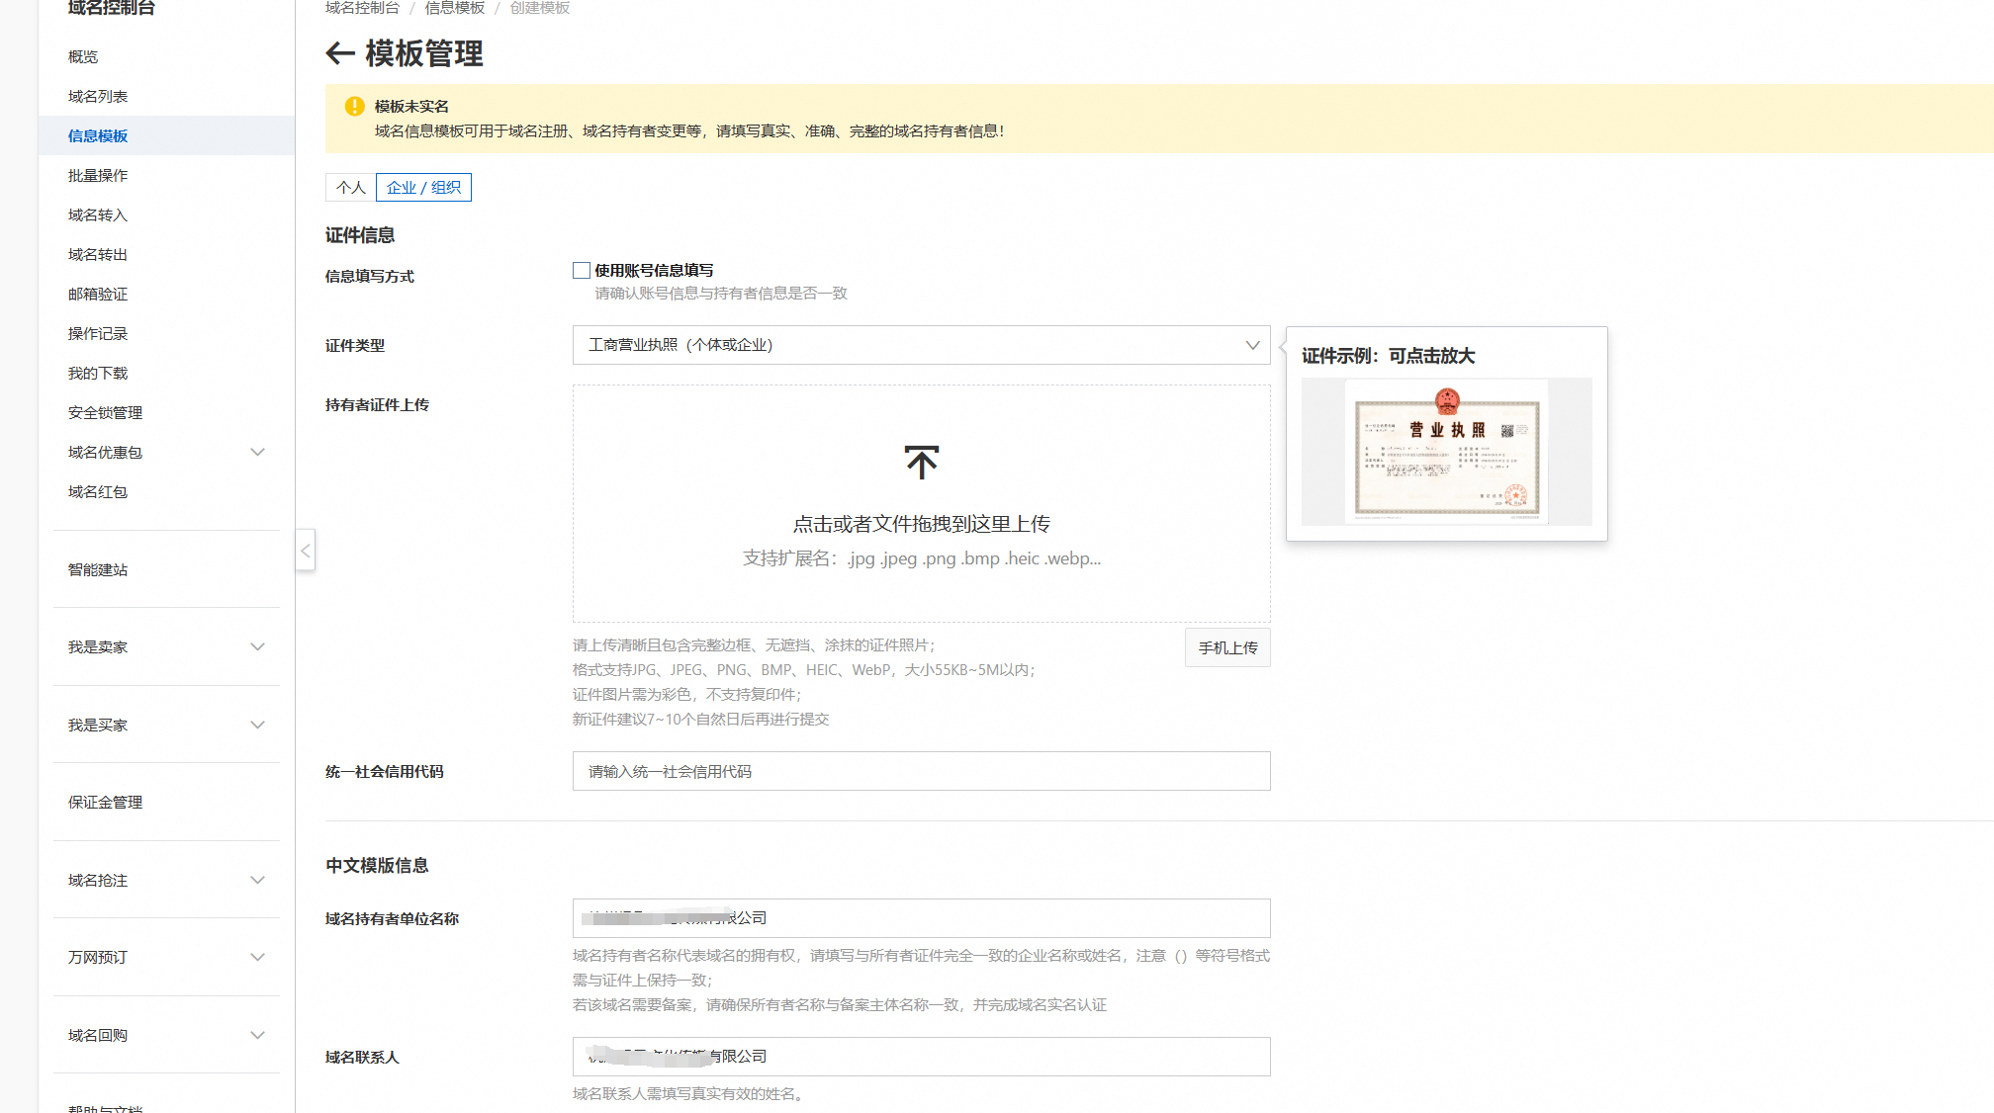Collapse the sidebar with the handle arrow
Image resolution: width=1994 pixels, height=1113 pixels.
(306, 551)
